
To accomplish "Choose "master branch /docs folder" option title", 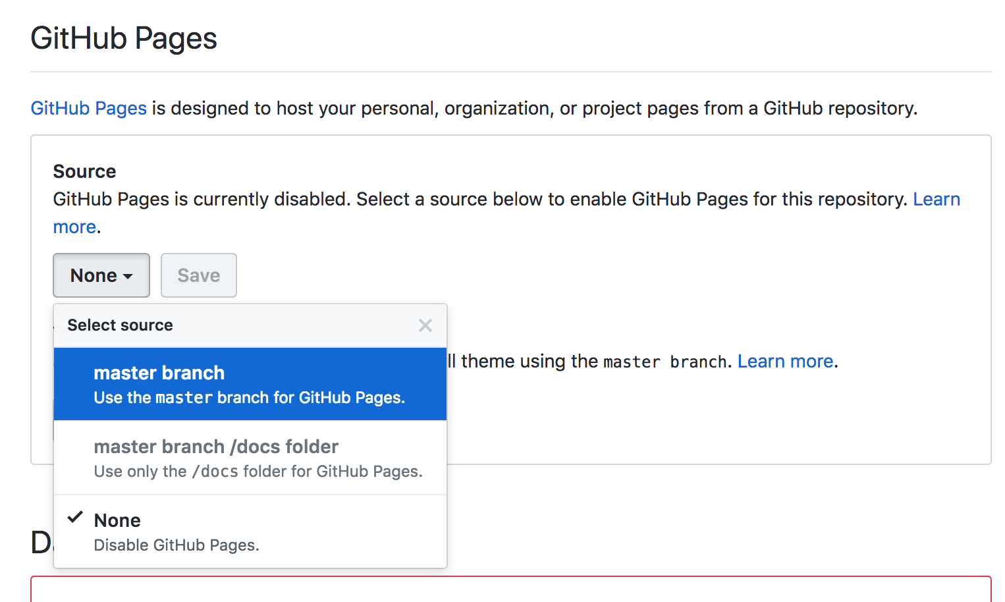I will 216,447.
